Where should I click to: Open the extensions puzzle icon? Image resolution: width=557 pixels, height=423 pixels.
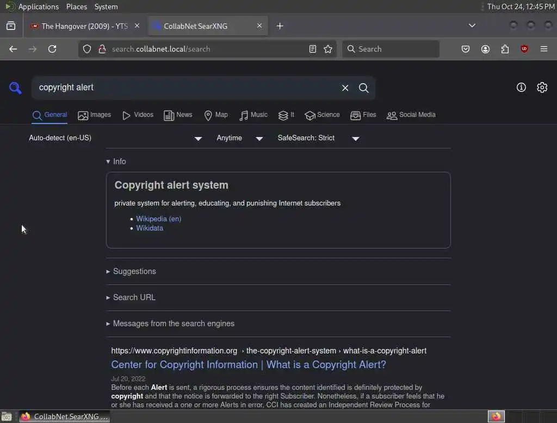click(505, 49)
